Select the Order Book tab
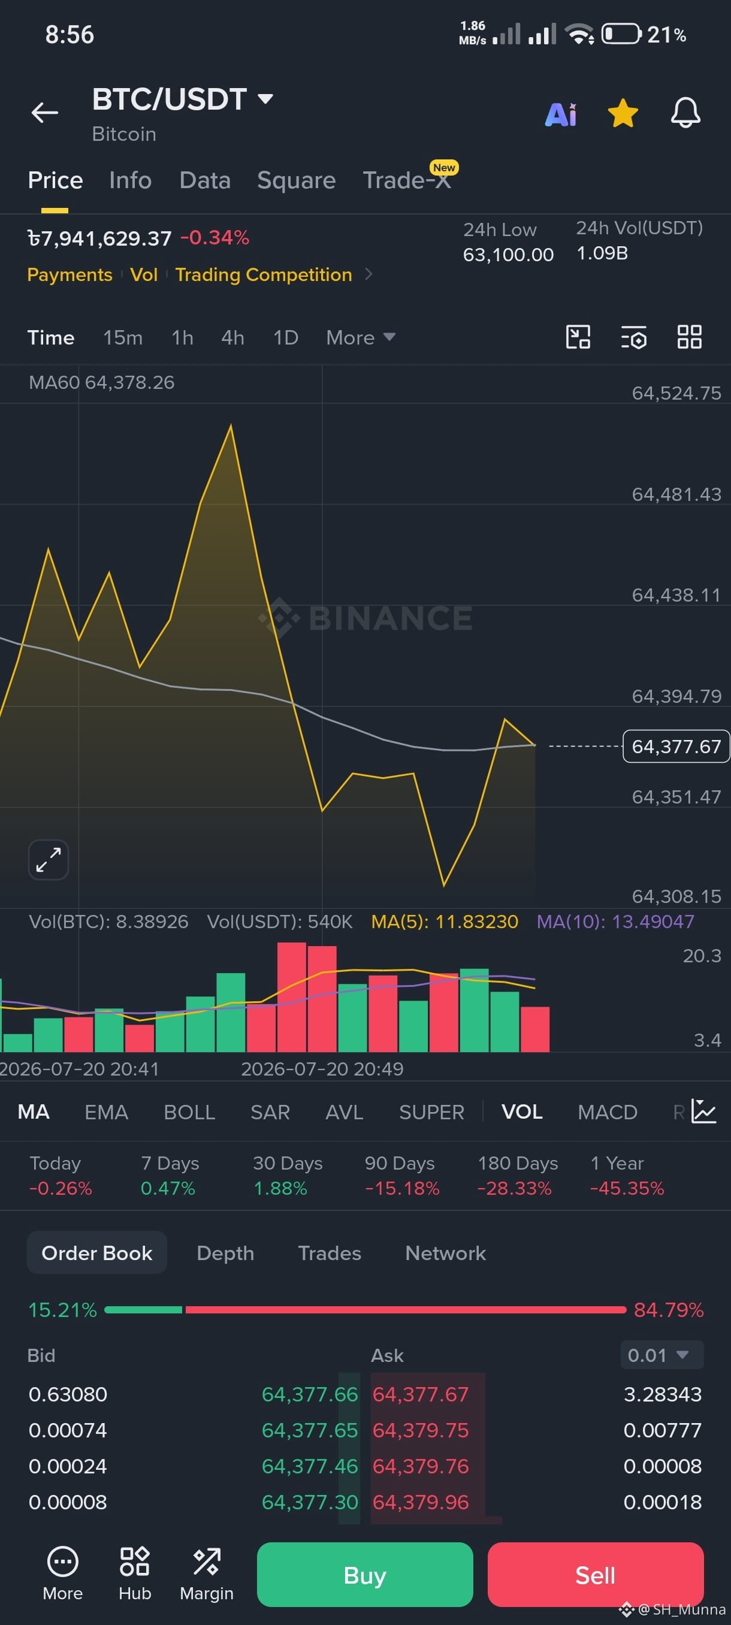This screenshot has height=1625, width=731. [96, 1253]
